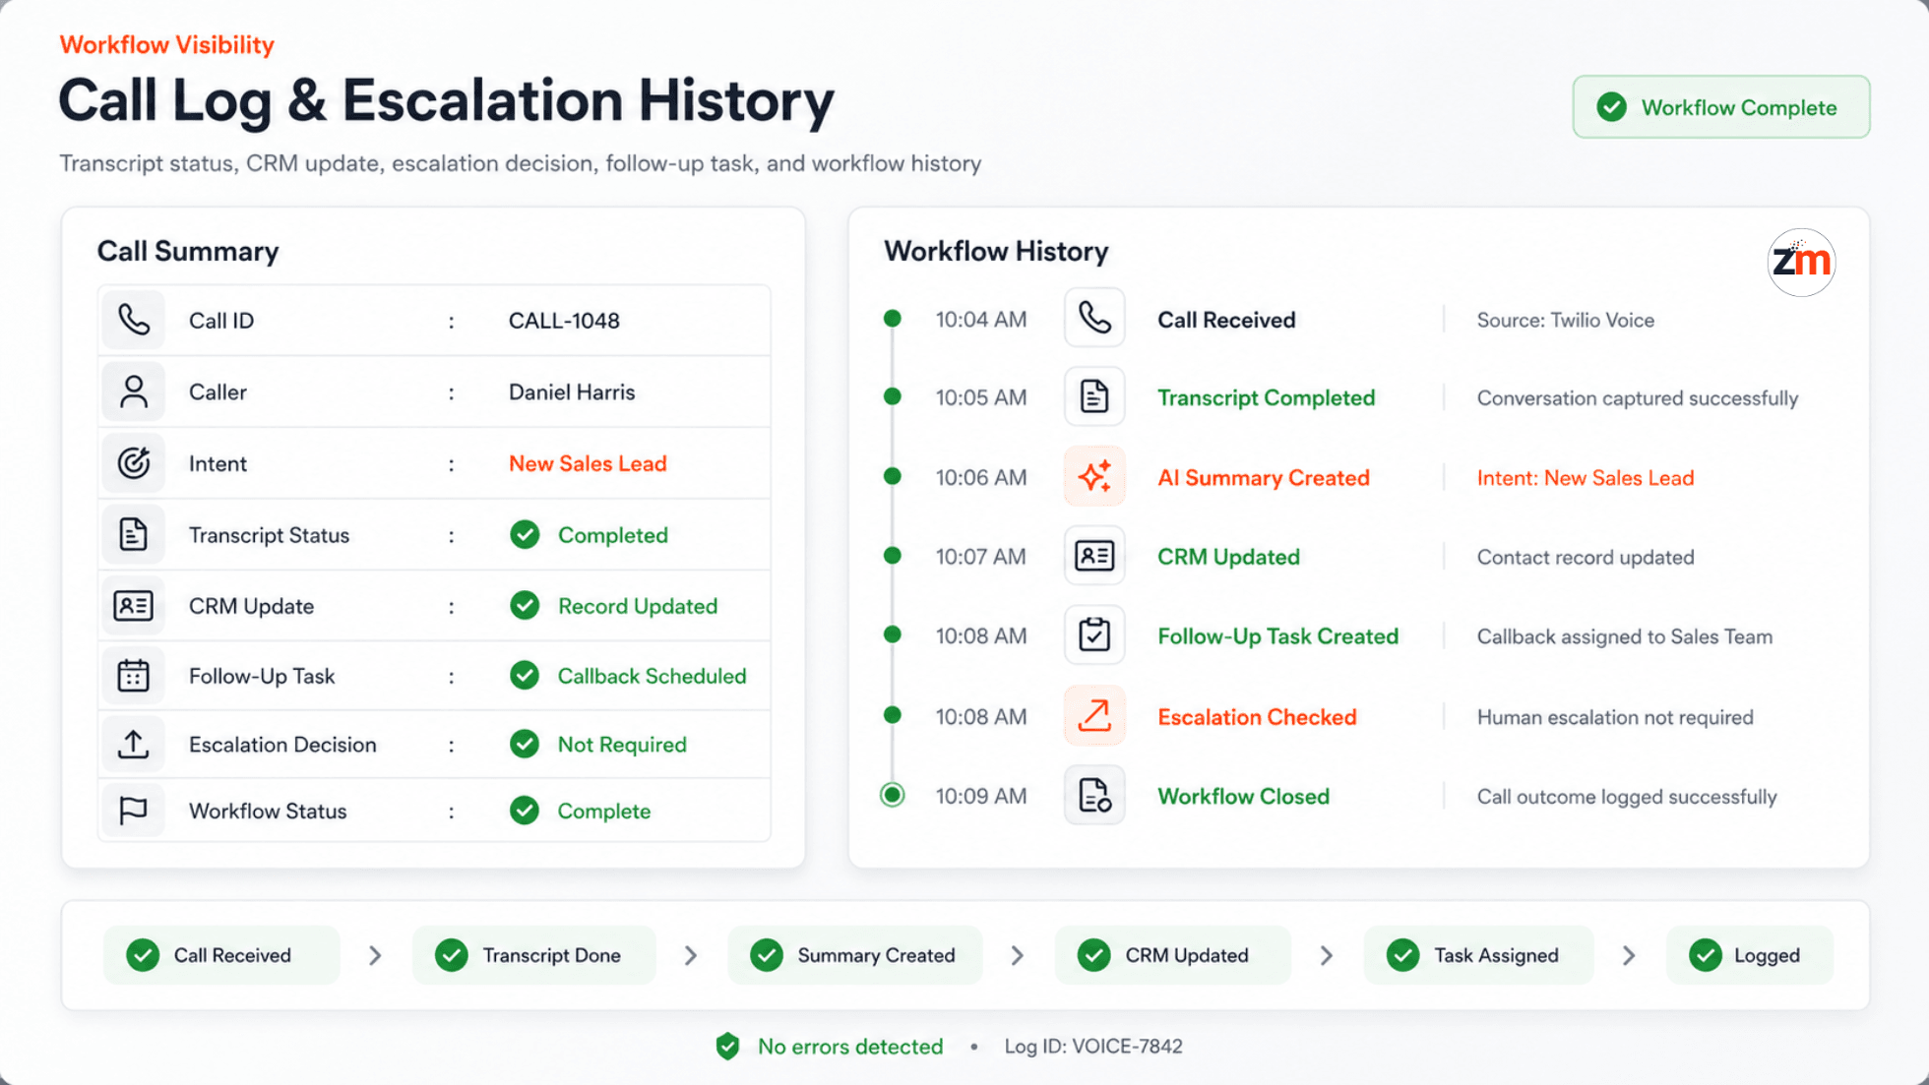Click the check icon in Workflow Complete badge
Viewport: 1929px width, 1085px height.
[1611, 107]
